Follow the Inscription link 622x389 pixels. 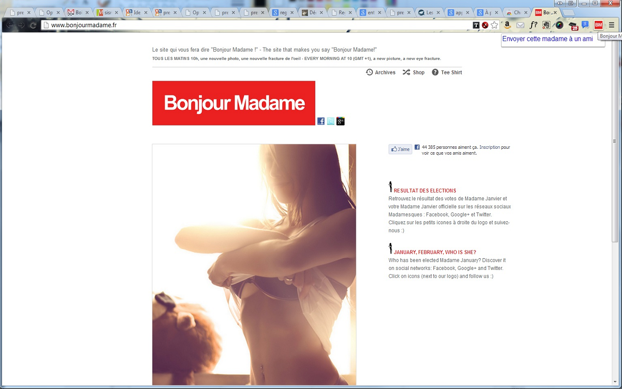489,147
